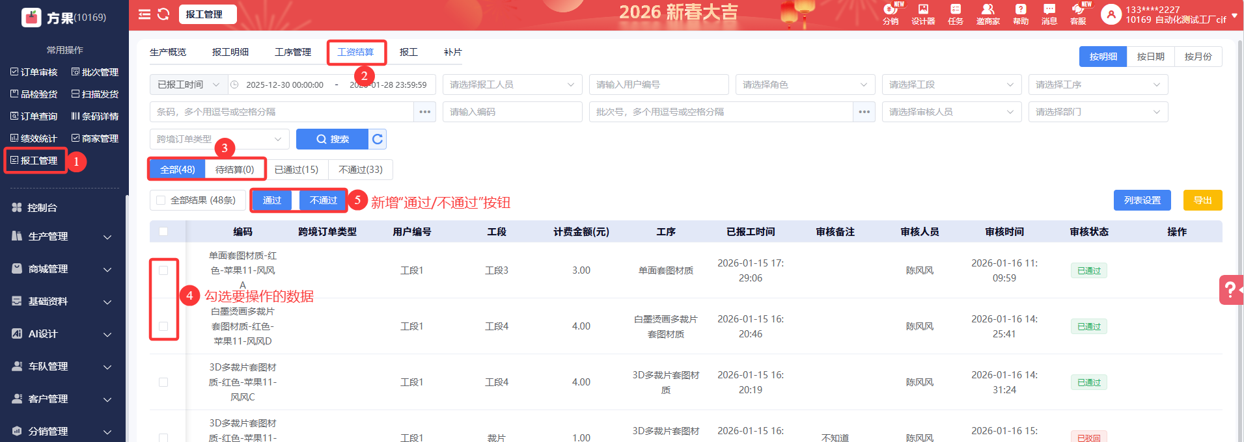Open the 设计器 designer icon
The width and height of the screenshot is (1244, 442).
pos(923,14)
